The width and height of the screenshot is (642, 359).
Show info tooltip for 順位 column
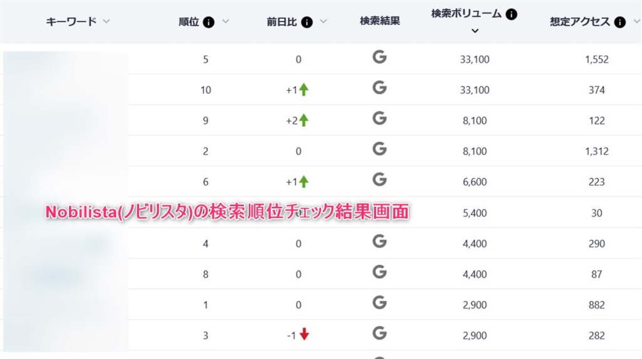(x=209, y=23)
